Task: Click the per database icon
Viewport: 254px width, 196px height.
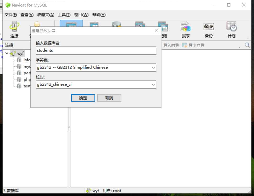Action: (x=19, y=73)
